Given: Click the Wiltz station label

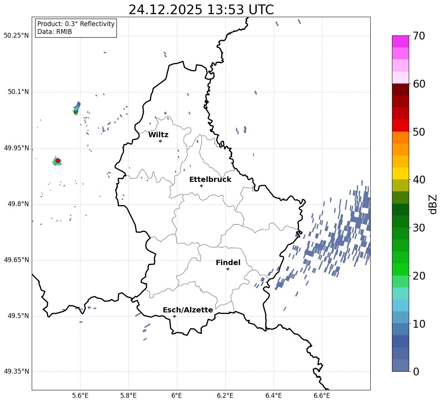Looking at the screenshot, I should coord(158,135).
